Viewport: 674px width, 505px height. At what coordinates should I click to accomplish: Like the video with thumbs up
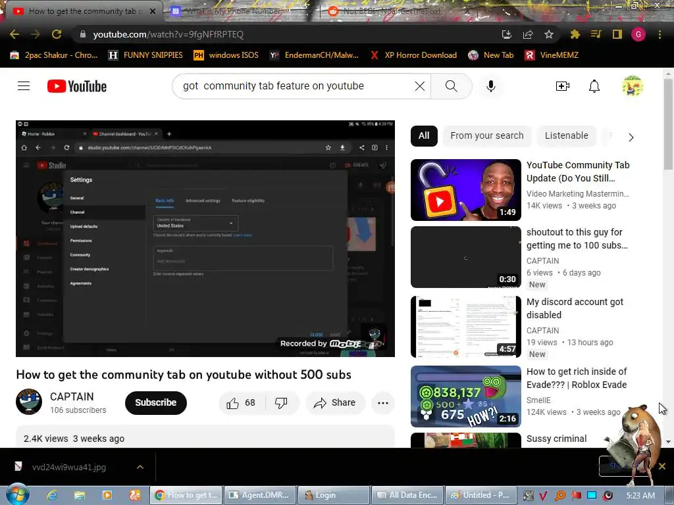(x=242, y=403)
